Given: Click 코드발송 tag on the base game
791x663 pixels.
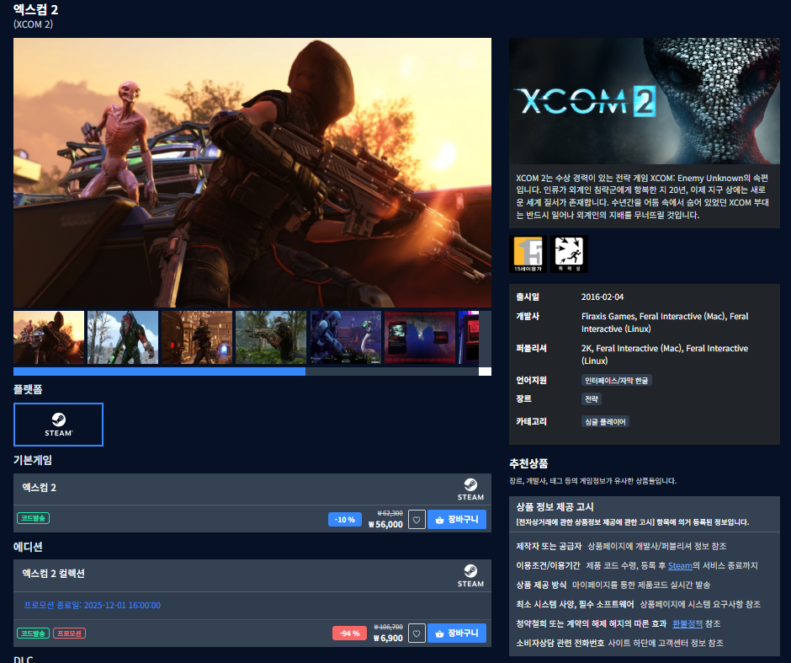Looking at the screenshot, I should (34, 518).
